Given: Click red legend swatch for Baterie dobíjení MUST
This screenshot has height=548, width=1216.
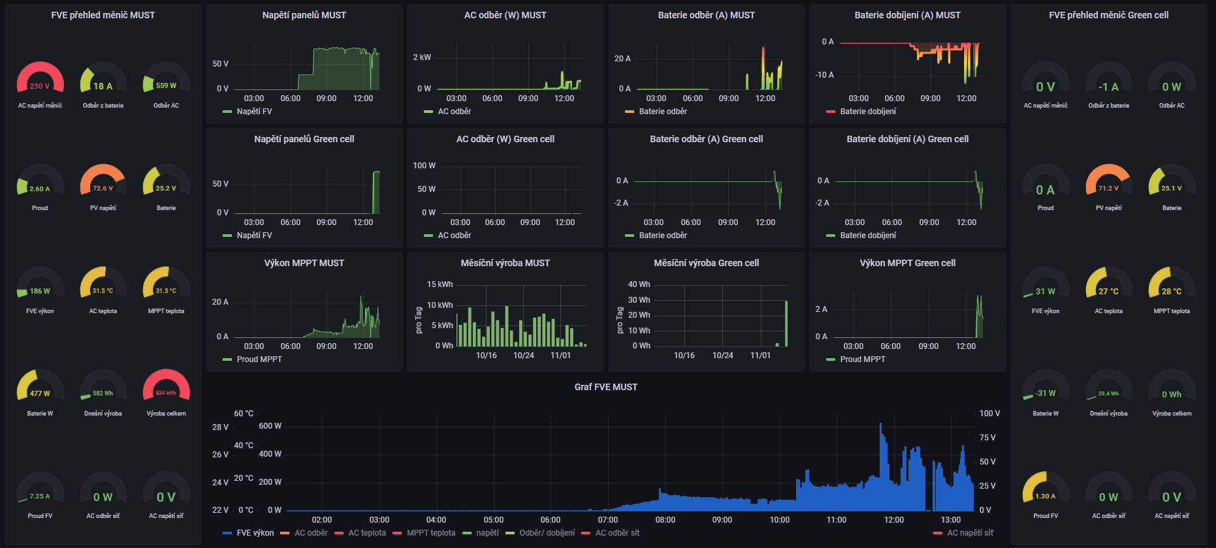Looking at the screenshot, I should tap(831, 112).
